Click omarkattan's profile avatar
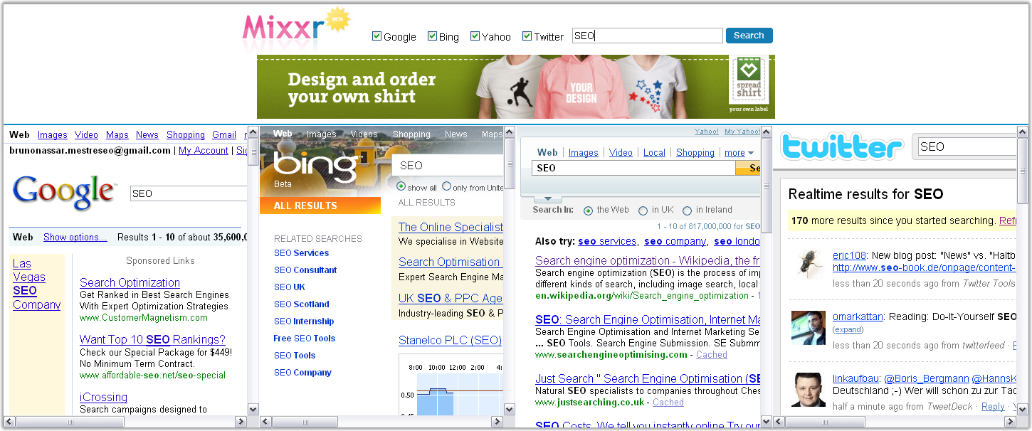The height and width of the screenshot is (431, 1032). (x=809, y=328)
